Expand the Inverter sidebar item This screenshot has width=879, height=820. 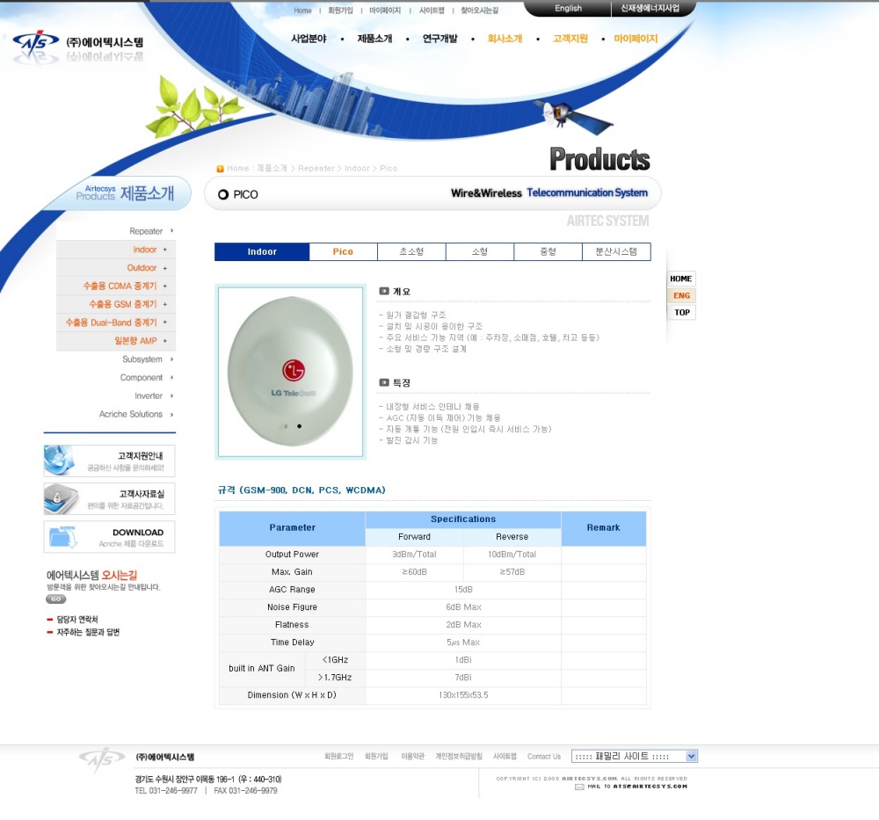point(151,395)
